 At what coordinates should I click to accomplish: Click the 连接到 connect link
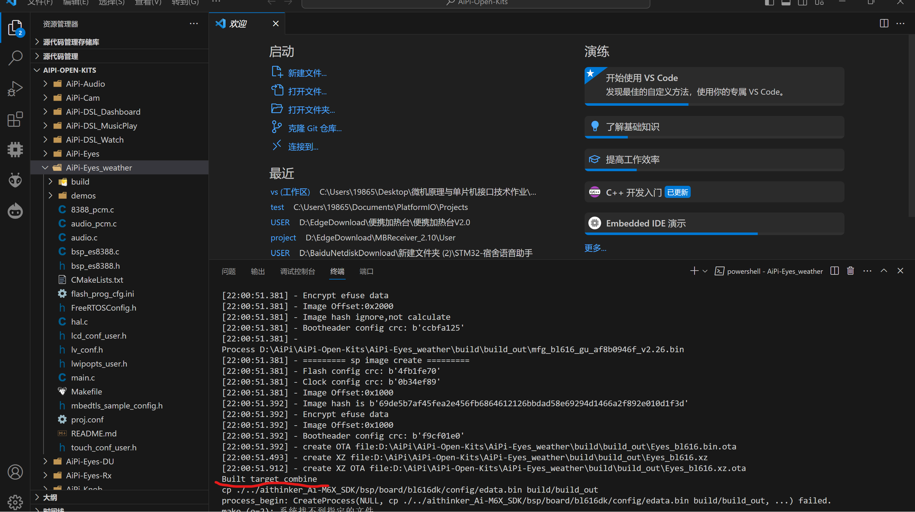303,147
